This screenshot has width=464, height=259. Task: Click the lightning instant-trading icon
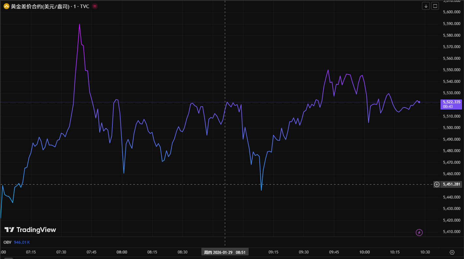(x=419, y=232)
